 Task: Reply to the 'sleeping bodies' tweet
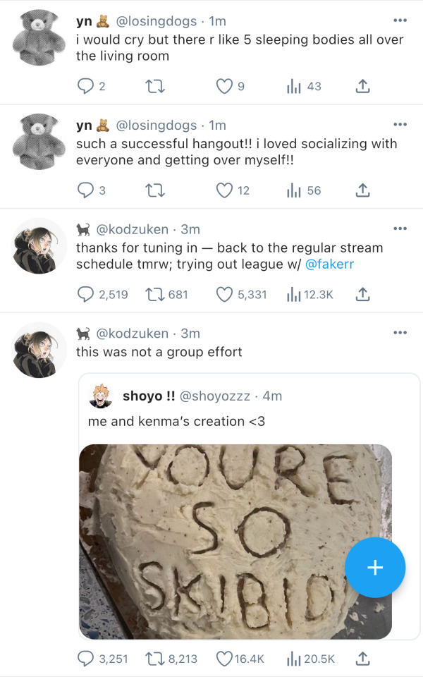(x=85, y=86)
